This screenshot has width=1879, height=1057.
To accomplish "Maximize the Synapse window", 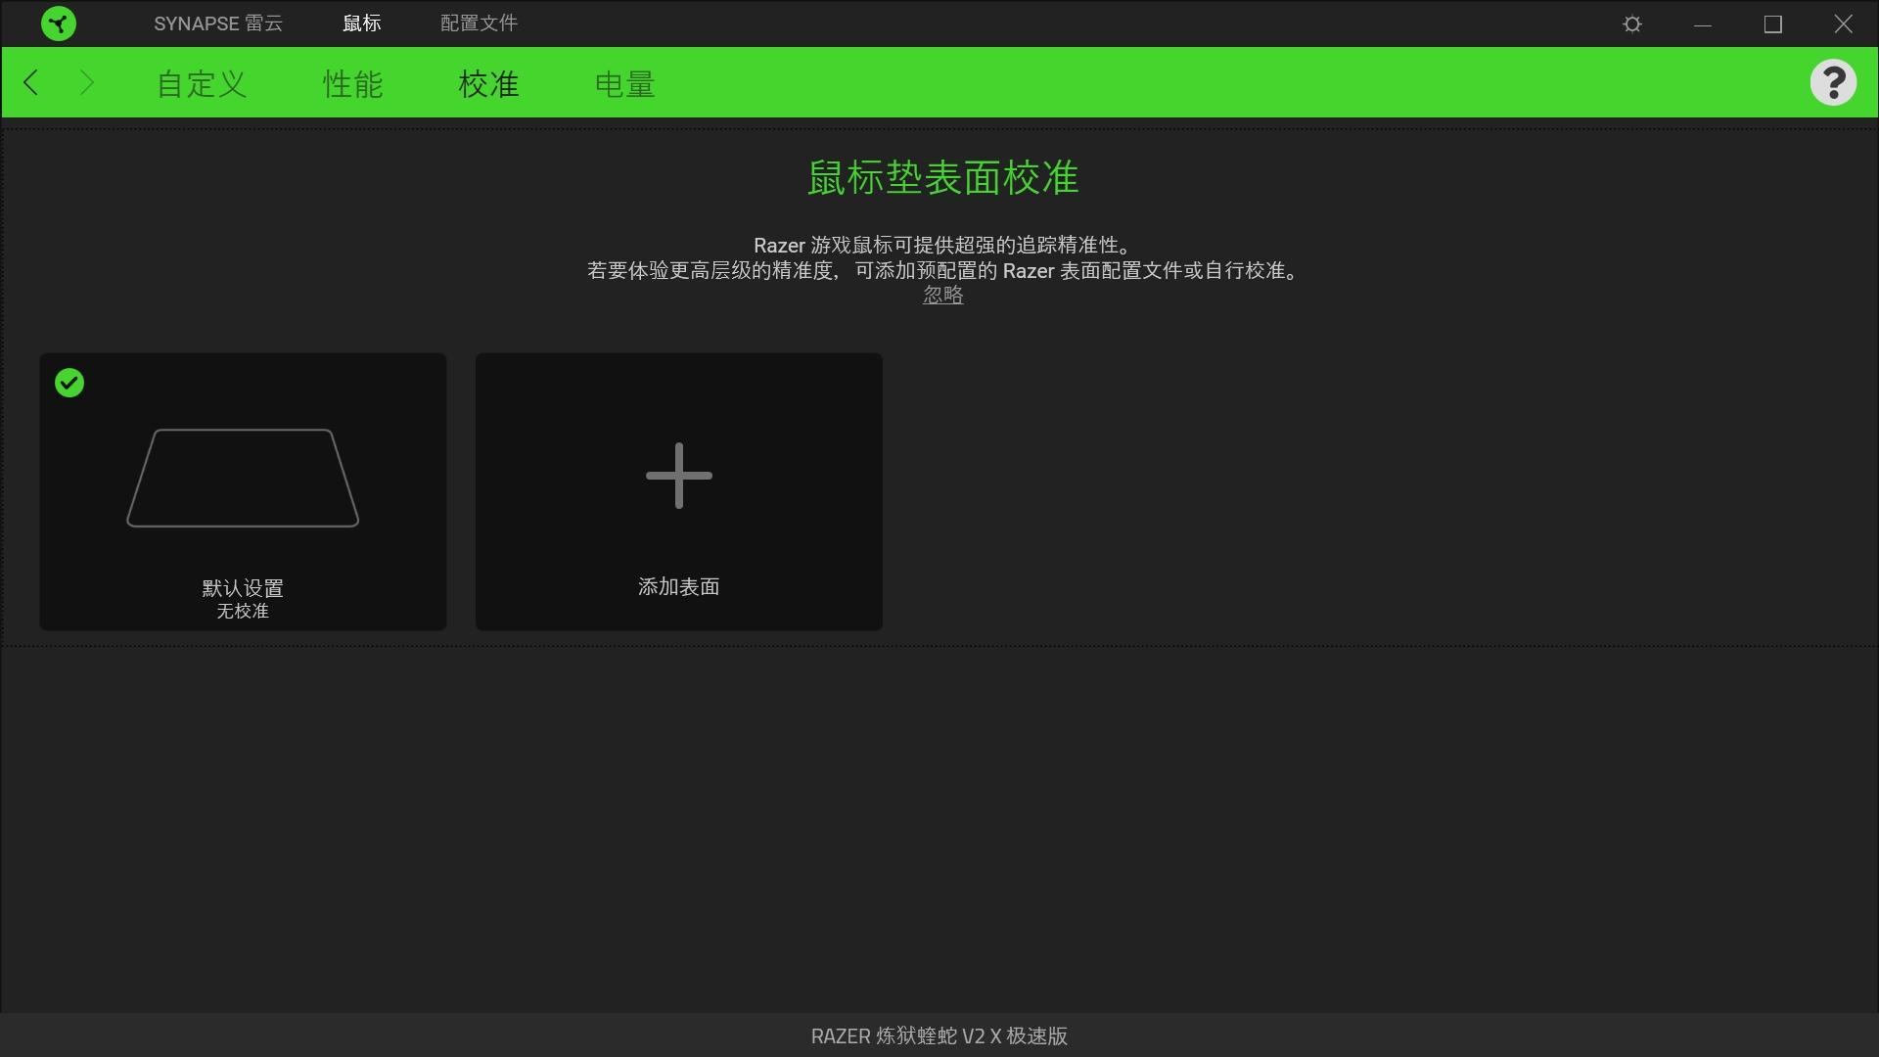I will point(1772,23).
